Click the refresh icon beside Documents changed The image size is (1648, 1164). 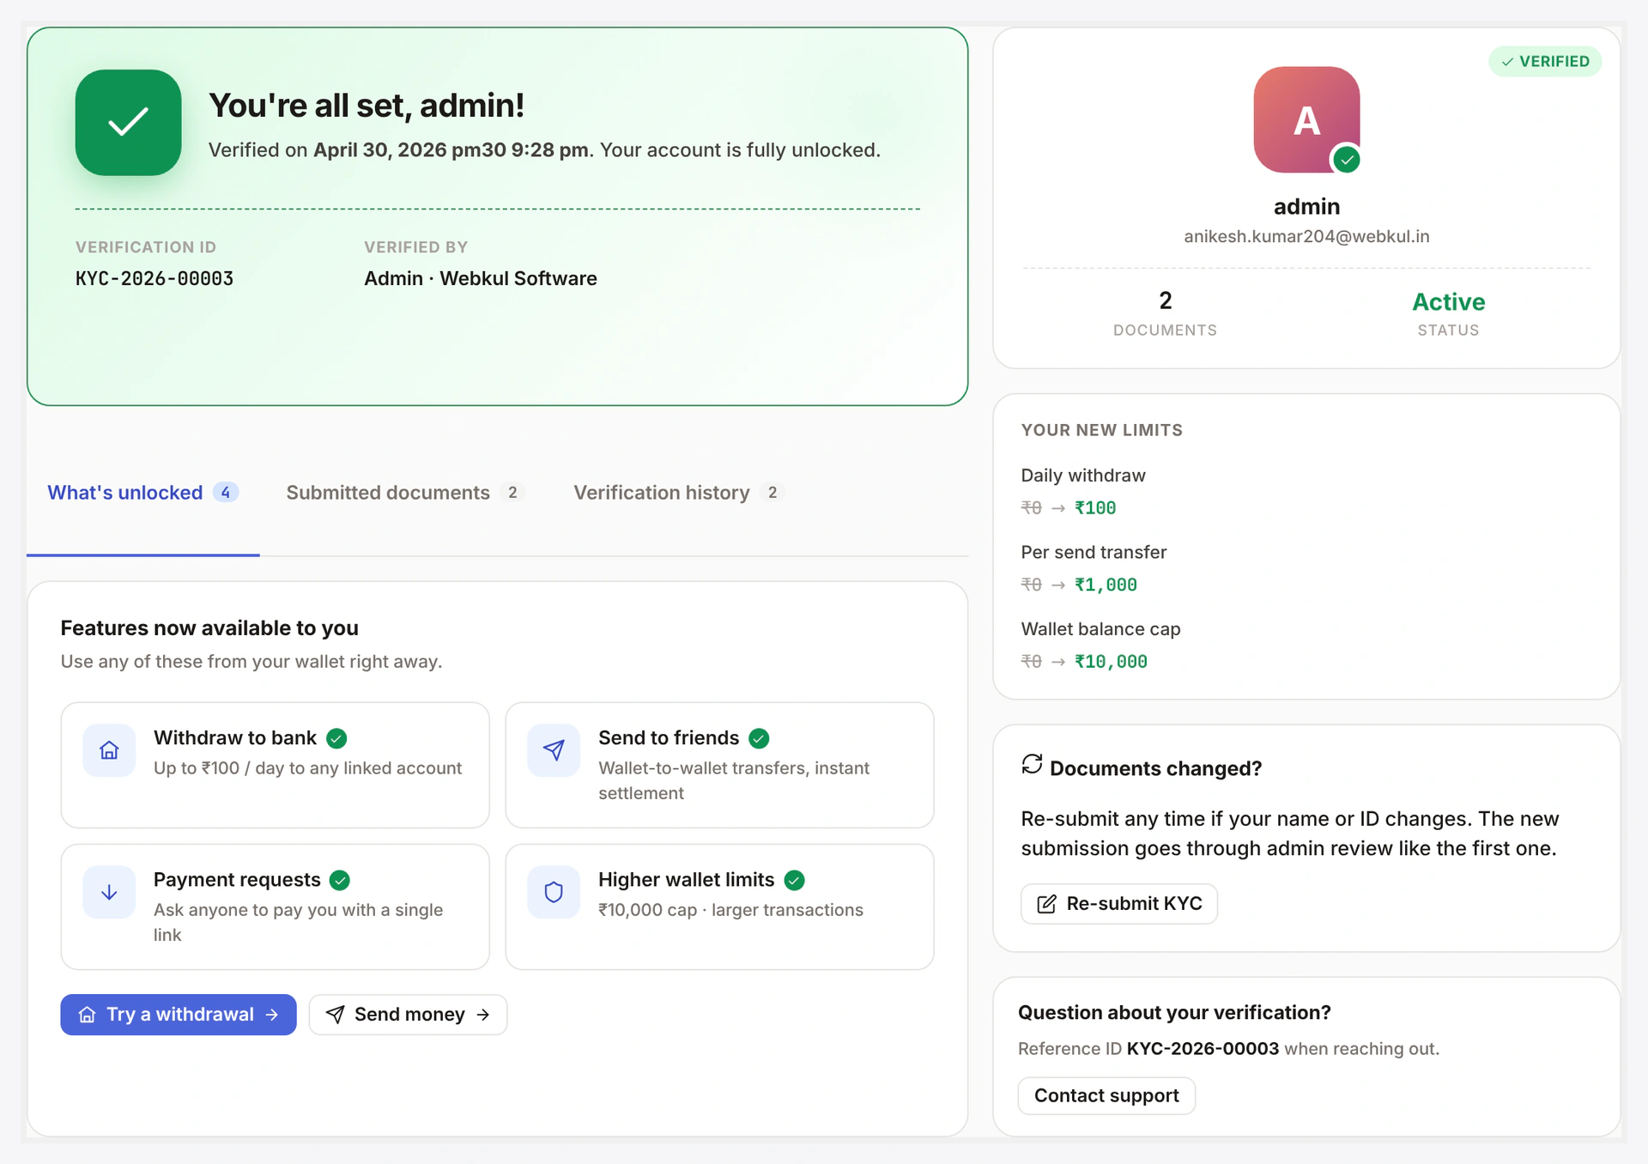(x=1032, y=764)
